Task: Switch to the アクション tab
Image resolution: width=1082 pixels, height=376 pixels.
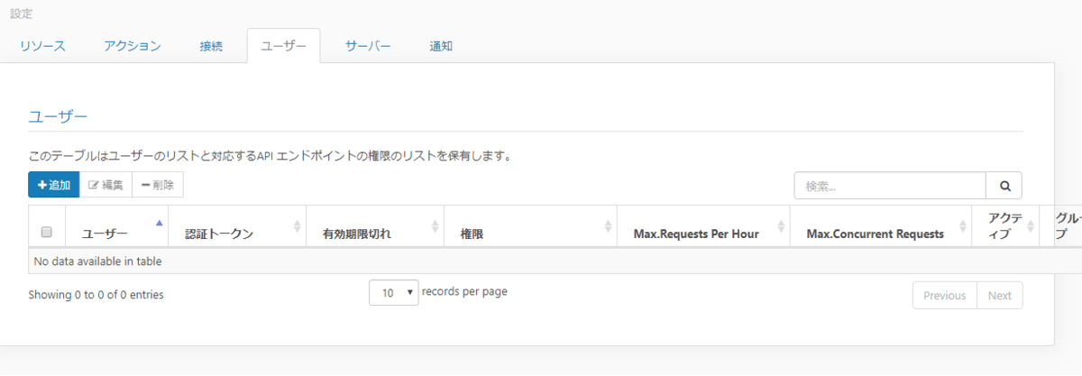Action: [x=133, y=46]
